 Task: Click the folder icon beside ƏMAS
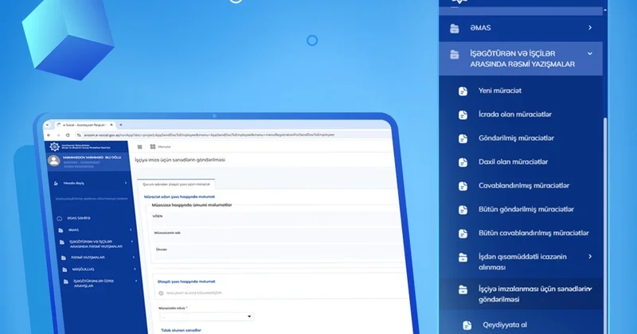(x=455, y=28)
